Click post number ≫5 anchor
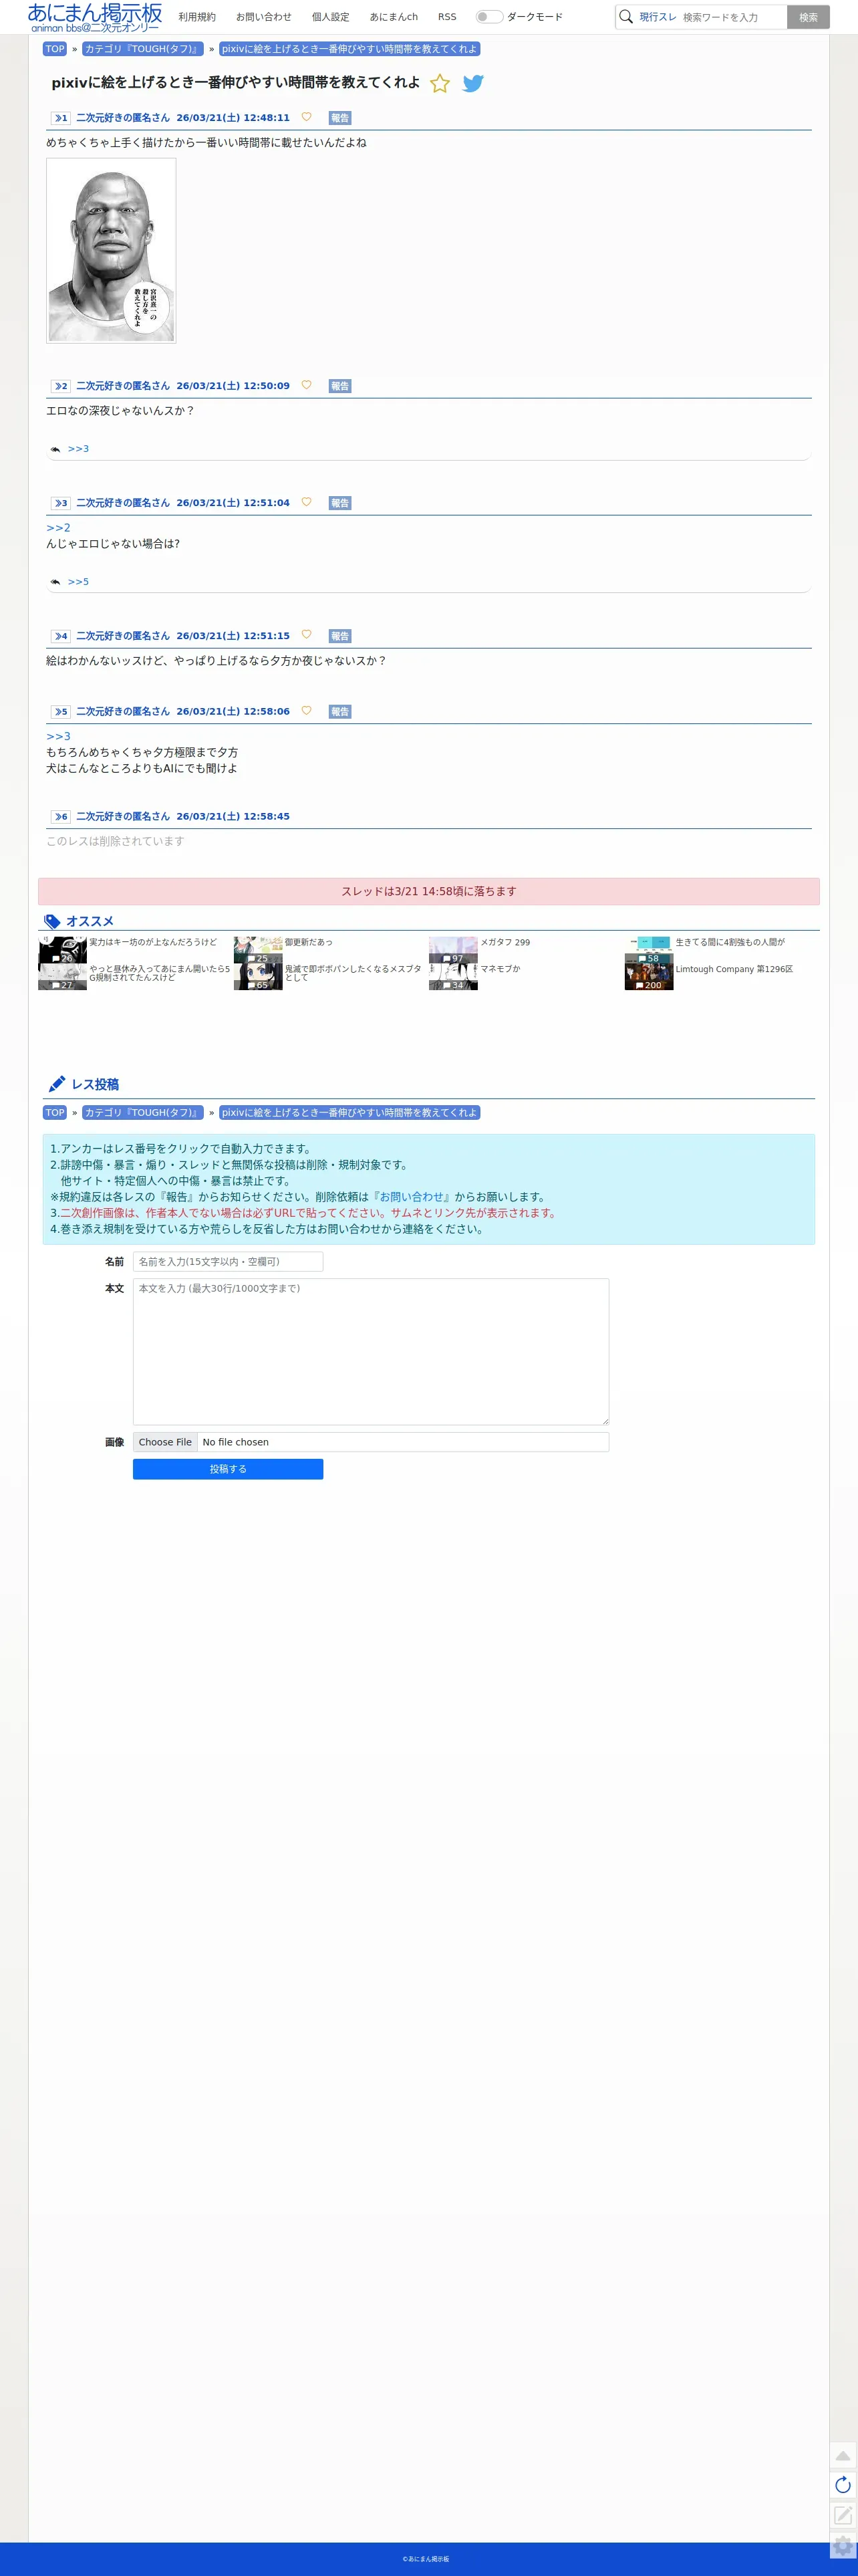The image size is (858, 2576). [x=61, y=712]
